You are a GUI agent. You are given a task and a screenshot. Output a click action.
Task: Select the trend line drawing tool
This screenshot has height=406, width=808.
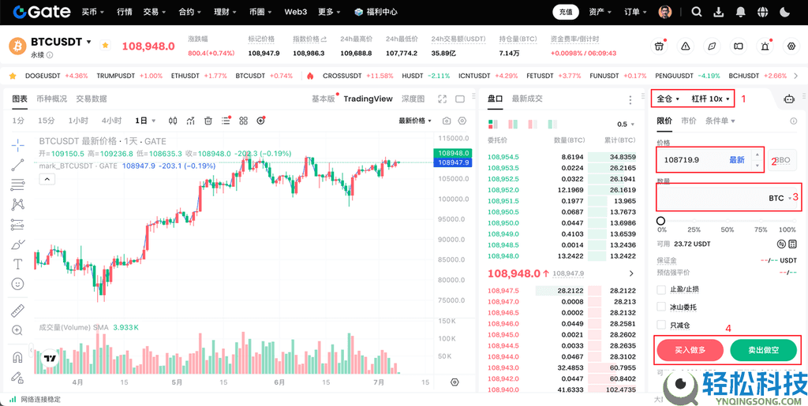click(x=17, y=165)
